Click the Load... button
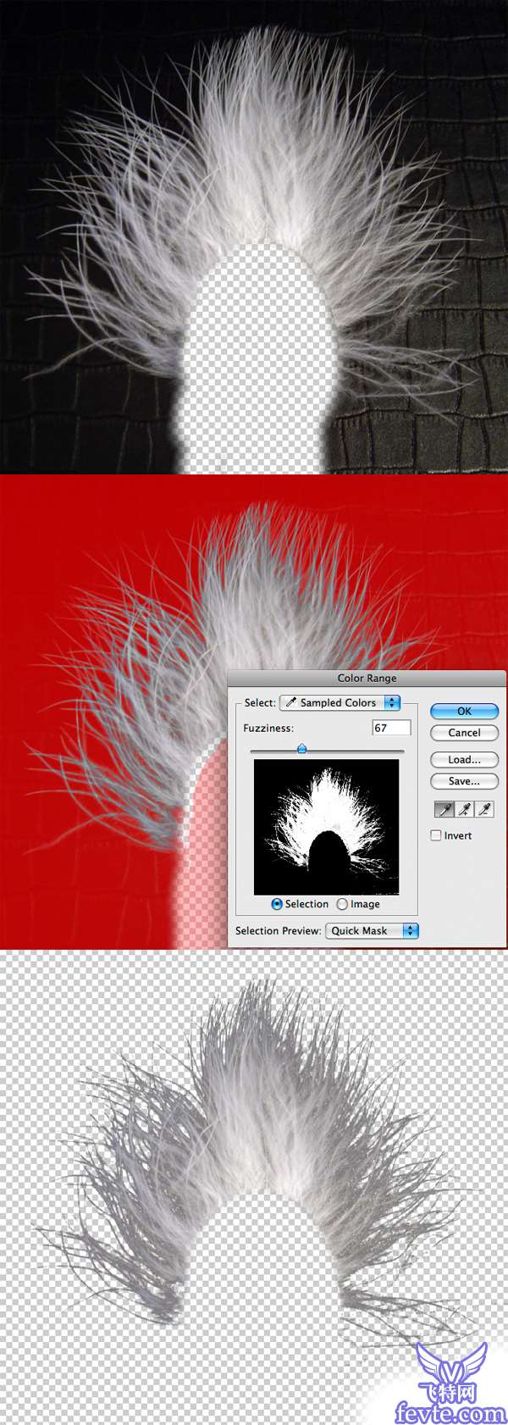The width and height of the screenshot is (508, 1425). pyautogui.click(x=464, y=760)
